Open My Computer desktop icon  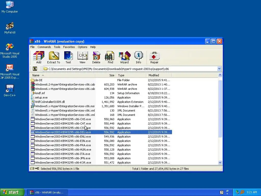(x=10, y=7)
